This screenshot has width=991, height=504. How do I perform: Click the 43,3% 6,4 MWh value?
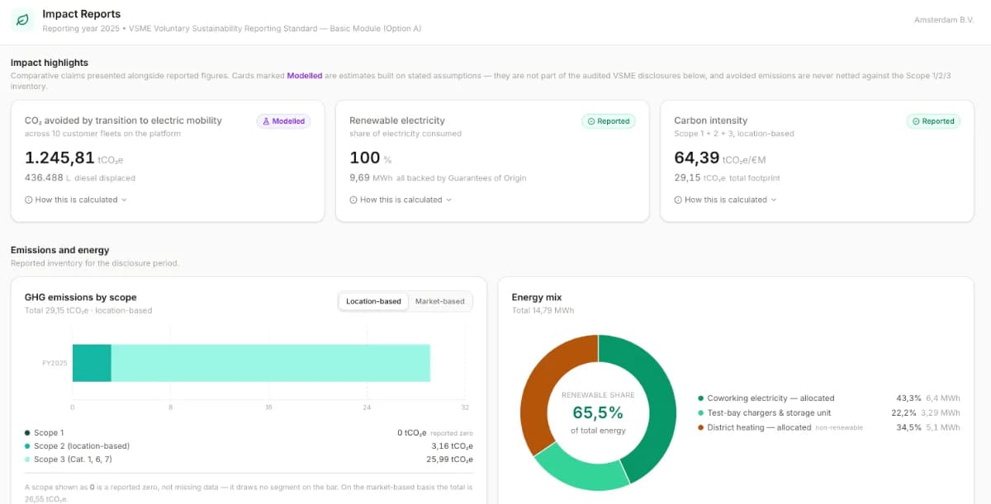click(928, 398)
